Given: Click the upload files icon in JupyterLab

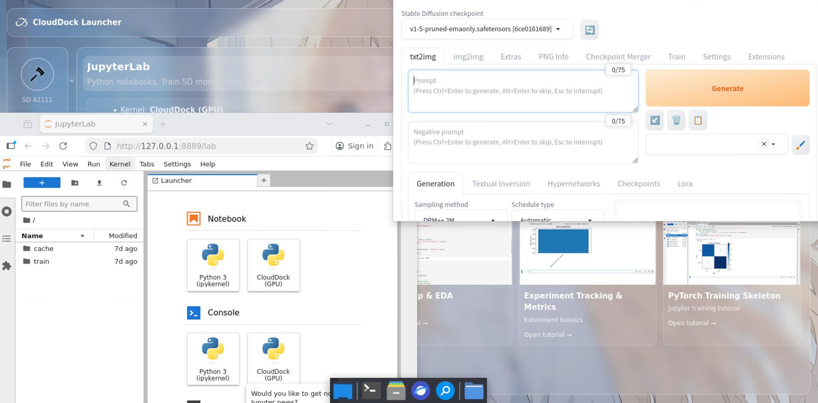Looking at the screenshot, I should pos(99,183).
